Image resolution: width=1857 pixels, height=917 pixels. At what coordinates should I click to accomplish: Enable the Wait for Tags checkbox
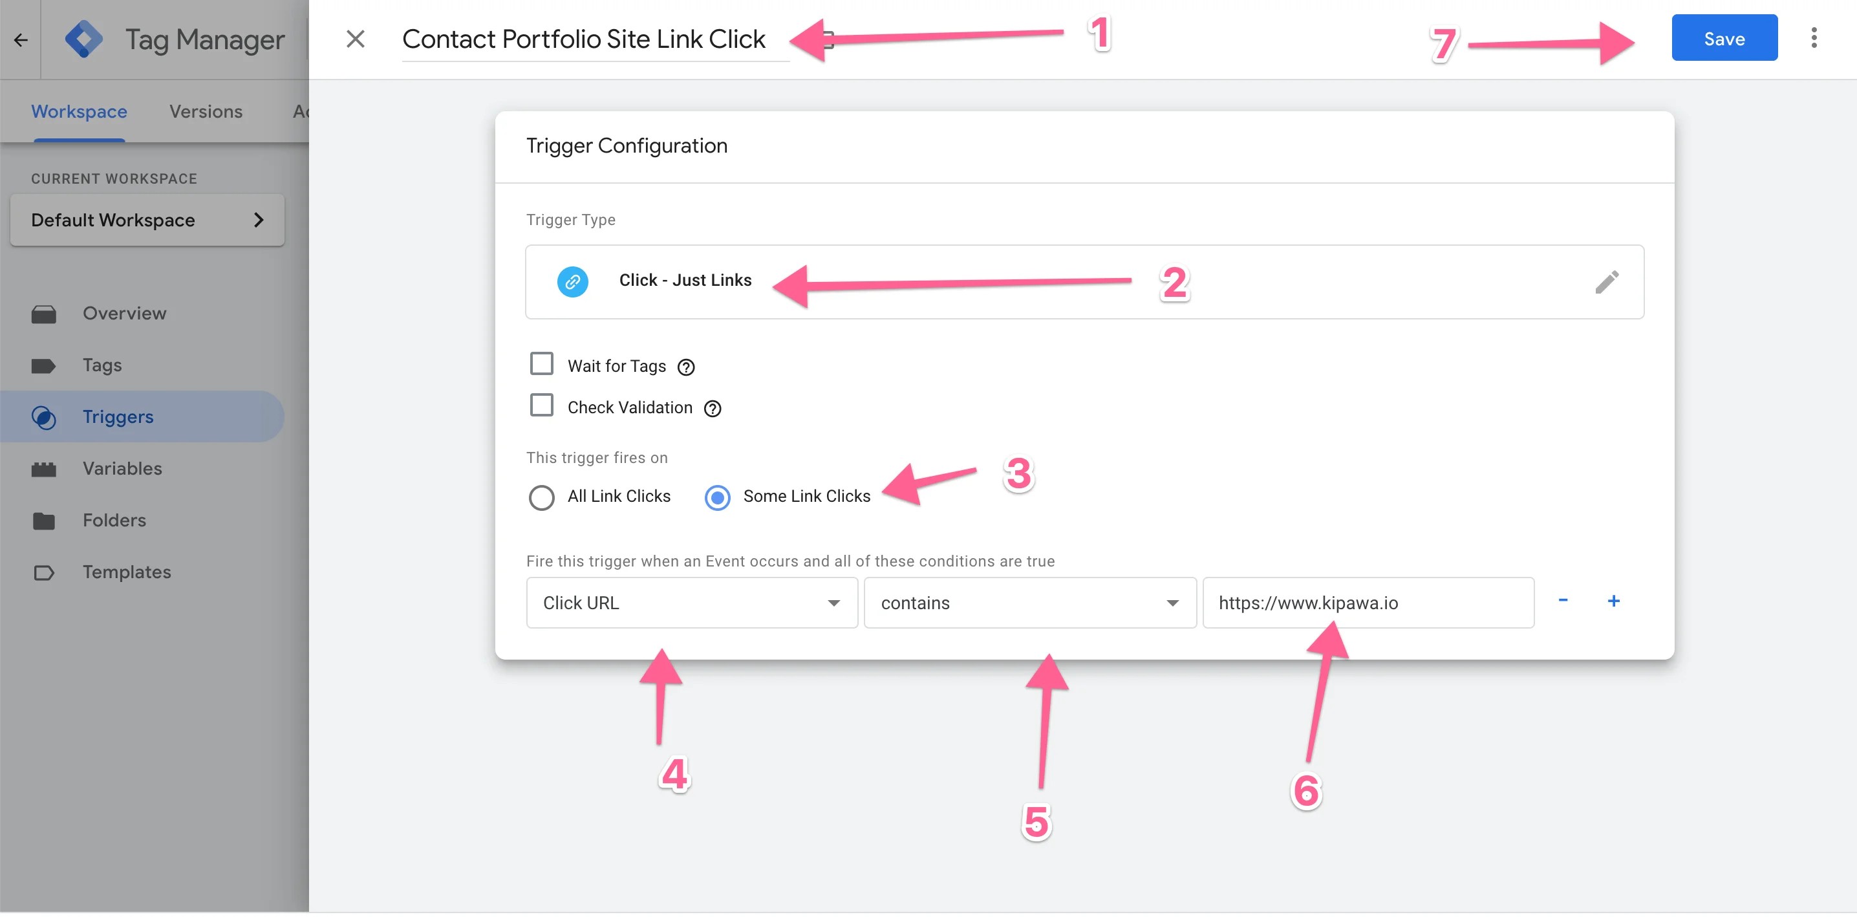click(541, 363)
